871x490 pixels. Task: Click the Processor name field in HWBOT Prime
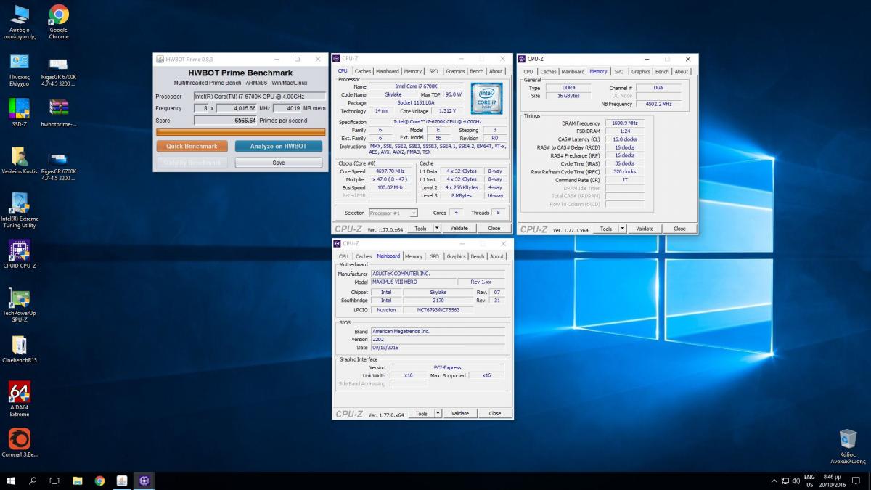tap(260, 96)
